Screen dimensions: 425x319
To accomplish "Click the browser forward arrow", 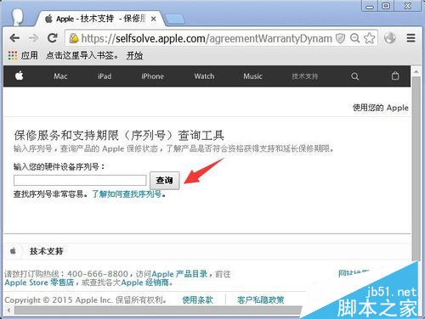I will (33, 38).
